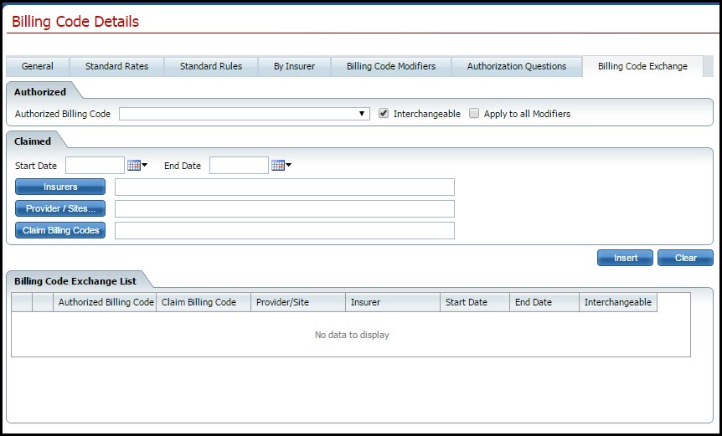Switch to the General tab
Image resolution: width=722 pixels, height=436 pixels.
click(38, 66)
